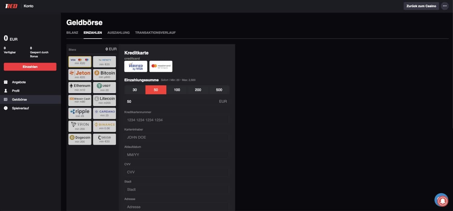This screenshot has height=211, width=453.
Task: Select the TRON deposit option
Action: click(80, 126)
